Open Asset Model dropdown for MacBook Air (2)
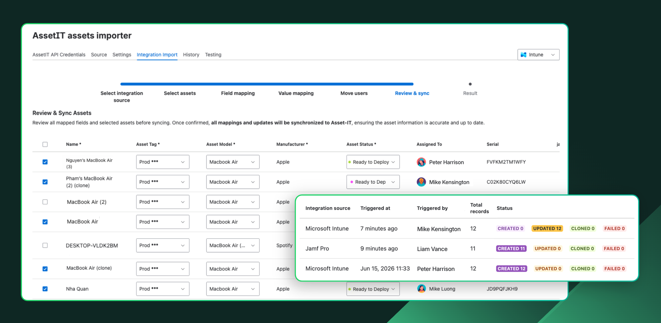This screenshot has height=323, width=661. coord(233,202)
